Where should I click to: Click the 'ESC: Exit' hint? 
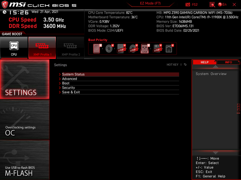pyautogui.click(x=204, y=172)
